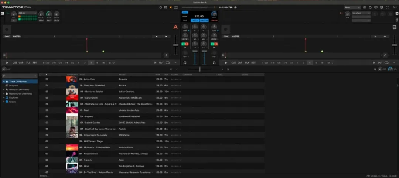Click Deck B tempo fader handle

[395, 45]
